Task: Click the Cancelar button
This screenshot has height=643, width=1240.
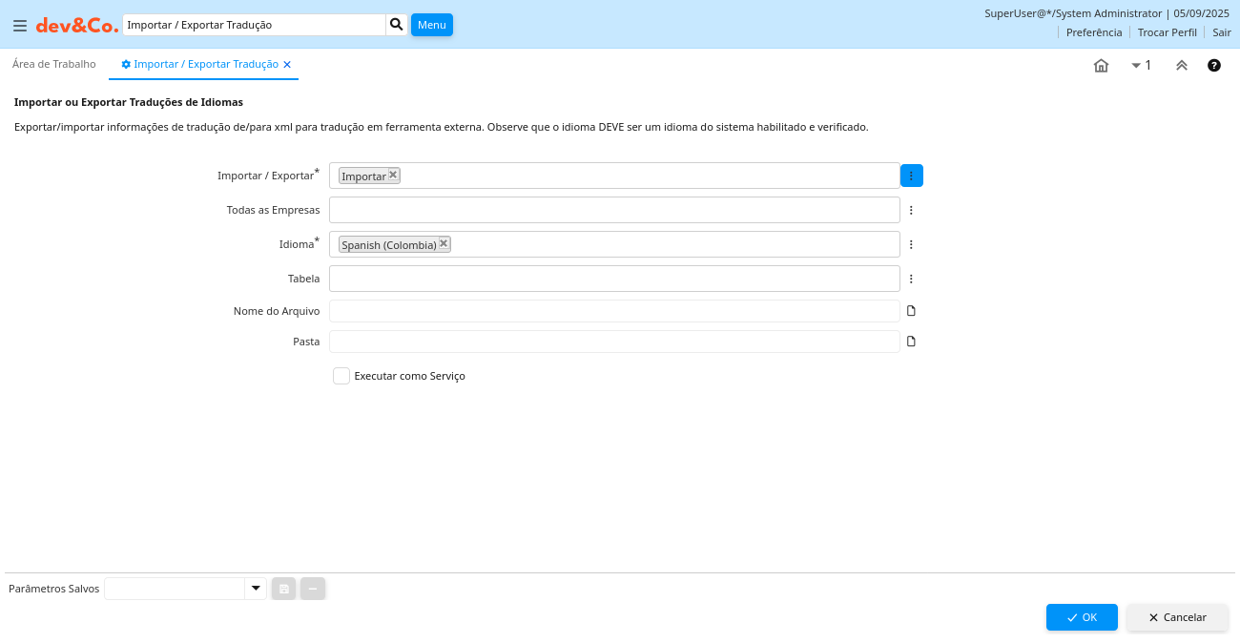Action: tap(1177, 617)
